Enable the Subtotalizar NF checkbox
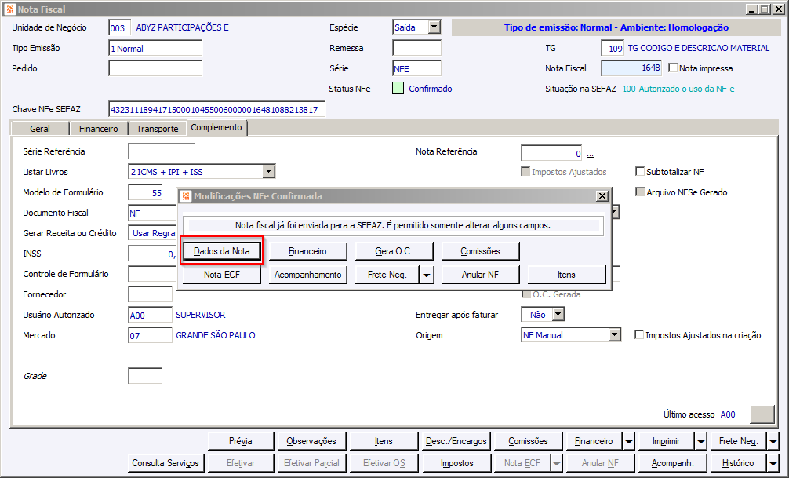The width and height of the screenshot is (789, 478). point(640,172)
